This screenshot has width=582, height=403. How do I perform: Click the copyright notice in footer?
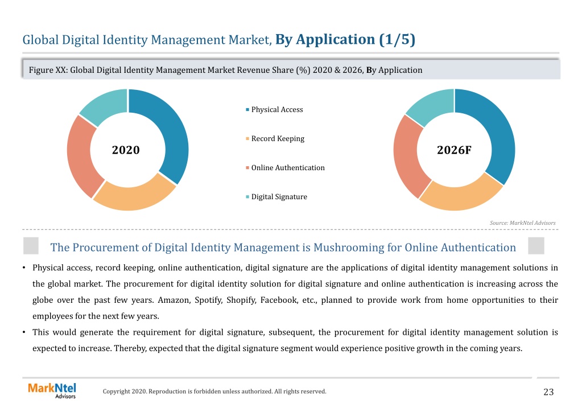click(x=214, y=391)
